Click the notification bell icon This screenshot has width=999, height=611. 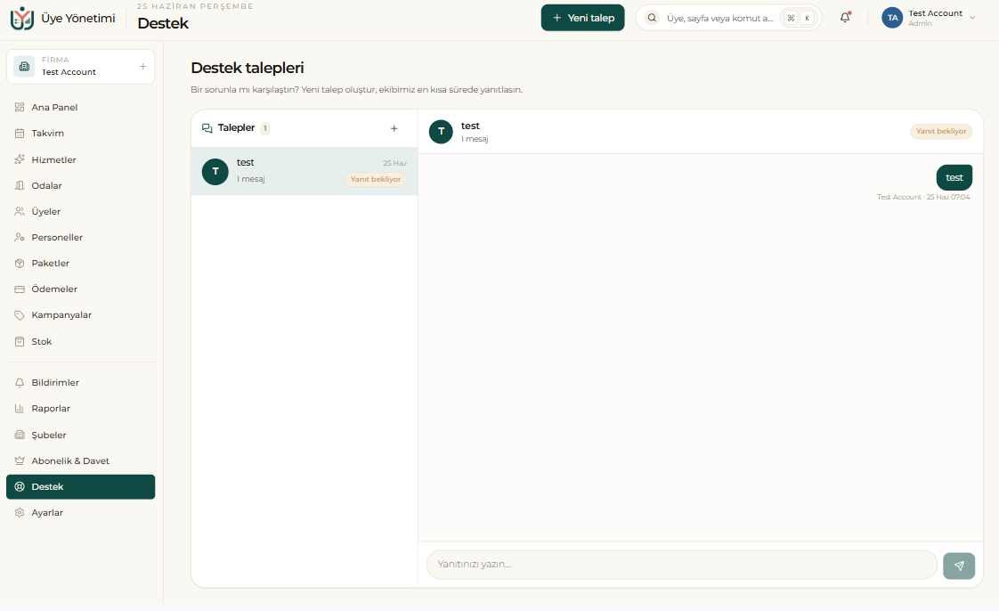click(x=845, y=18)
